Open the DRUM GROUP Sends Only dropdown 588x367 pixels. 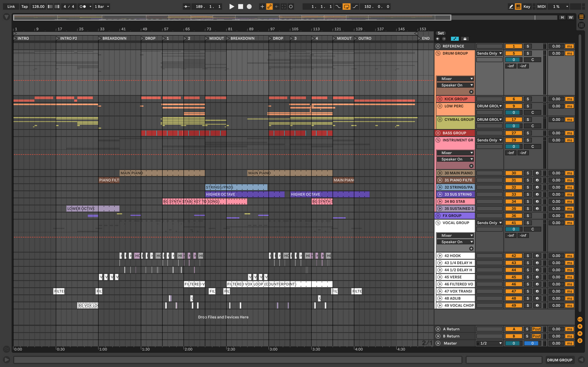pyautogui.click(x=490, y=53)
